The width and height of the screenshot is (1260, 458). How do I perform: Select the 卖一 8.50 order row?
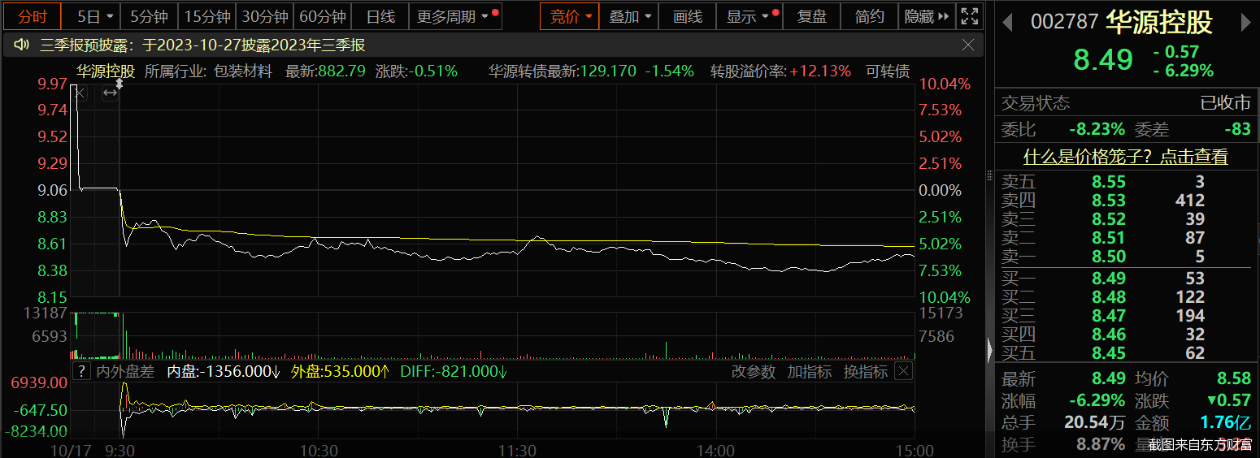[x=1125, y=257]
